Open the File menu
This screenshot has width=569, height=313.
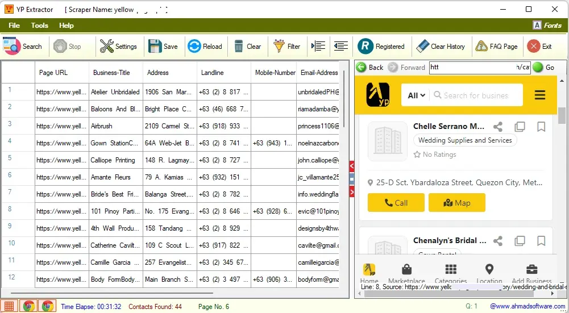point(14,26)
